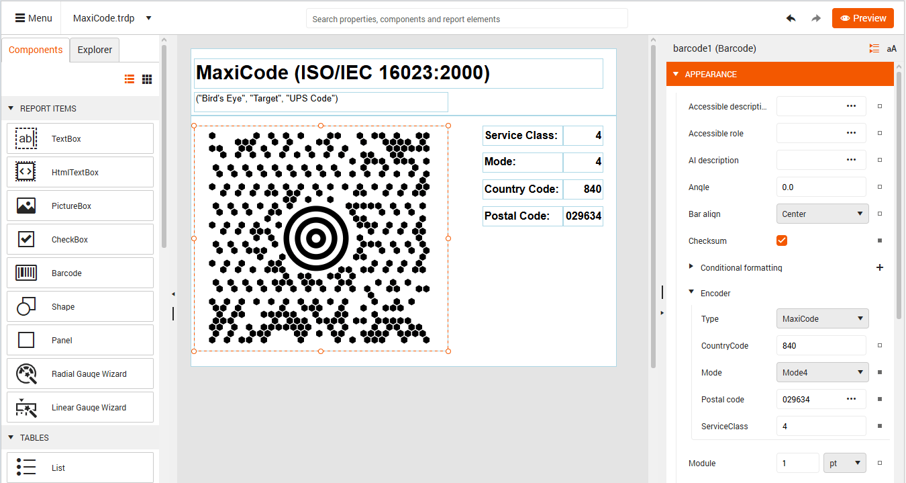Click the Angle property marker square
The width and height of the screenshot is (906, 483).
pyautogui.click(x=880, y=187)
